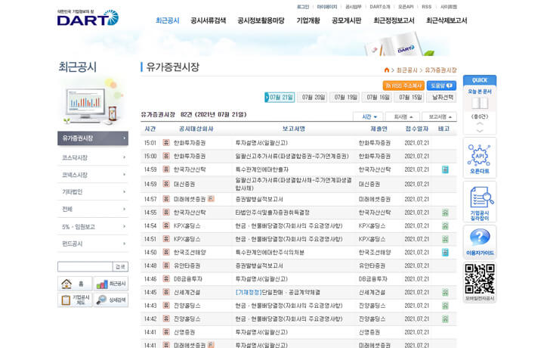Click the sidebar search input field

coord(85,267)
